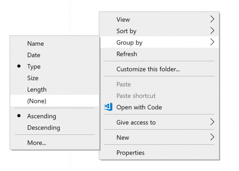The height and width of the screenshot is (171, 239).
Task: Open the Group by submenu chevron
Action: tap(212, 42)
